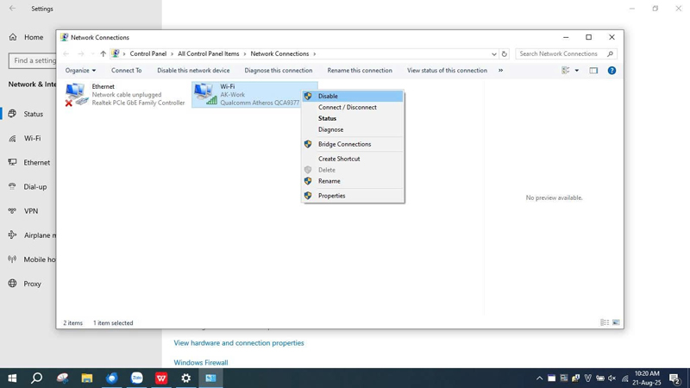Click Control Panel breadcrumb
The height and width of the screenshot is (388, 690).
[x=147, y=53]
